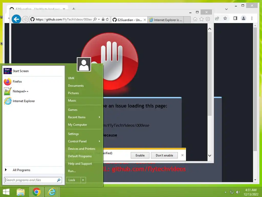
Task: Click the IE scrollbar up arrow
Action: [x=210, y=29]
